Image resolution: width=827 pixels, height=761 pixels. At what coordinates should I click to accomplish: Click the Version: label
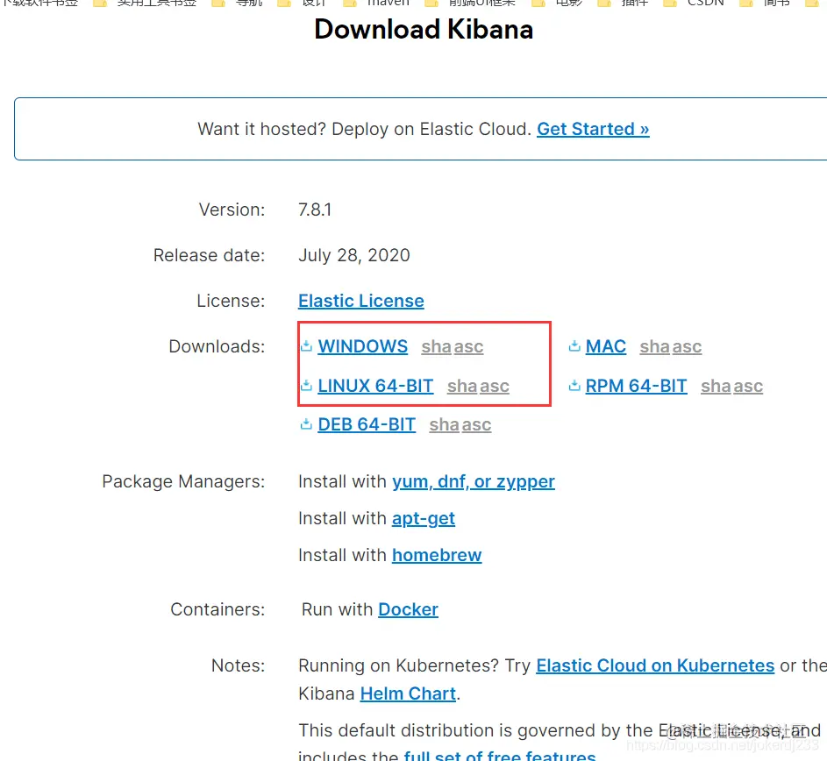point(232,210)
